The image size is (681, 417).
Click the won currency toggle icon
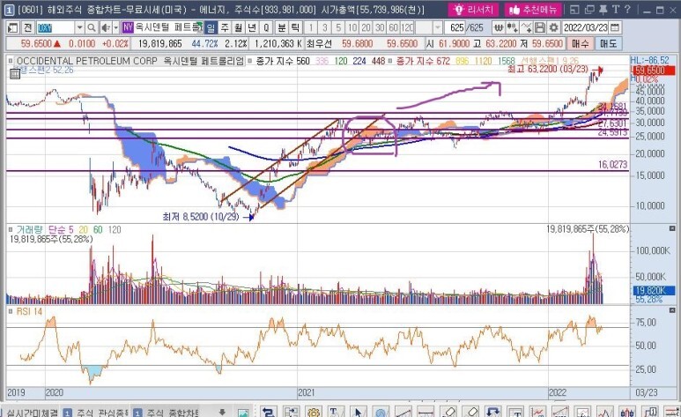(x=499, y=28)
